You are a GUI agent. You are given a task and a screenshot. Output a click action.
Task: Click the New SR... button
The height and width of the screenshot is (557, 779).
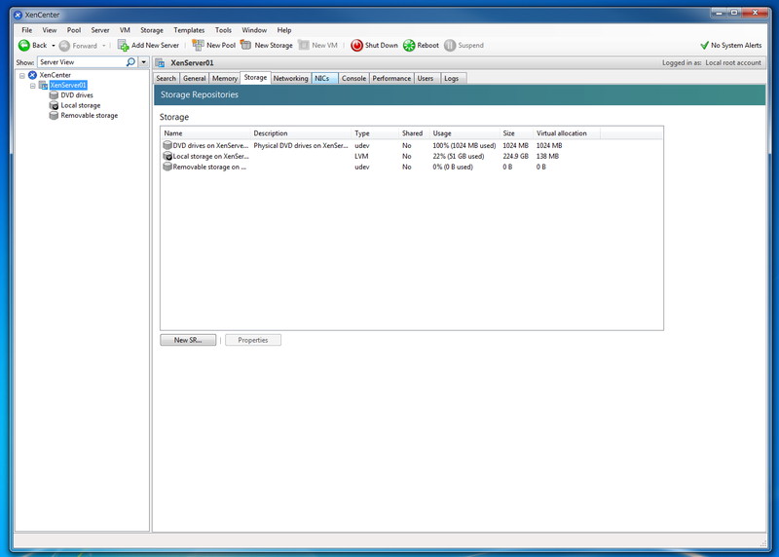point(188,341)
